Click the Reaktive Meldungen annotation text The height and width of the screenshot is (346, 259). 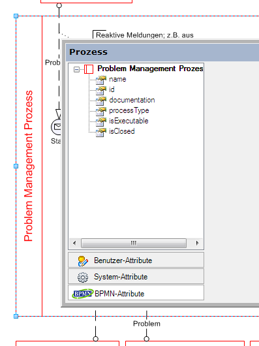145,35
